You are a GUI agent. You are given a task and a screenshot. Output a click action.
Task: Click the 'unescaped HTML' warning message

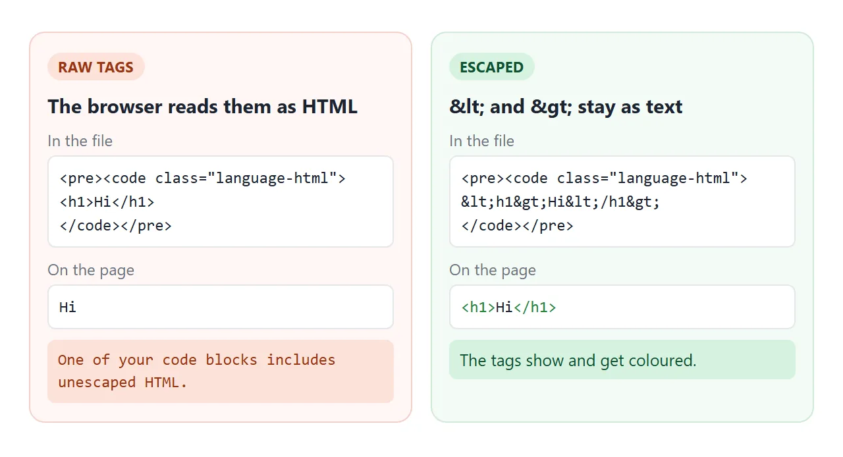221,371
